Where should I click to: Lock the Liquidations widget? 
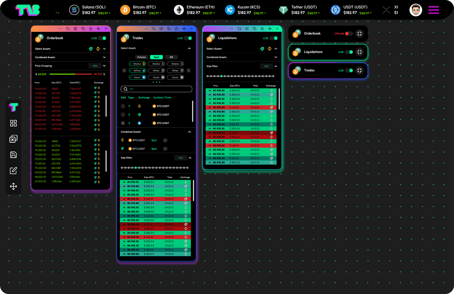tap(262, 29)
